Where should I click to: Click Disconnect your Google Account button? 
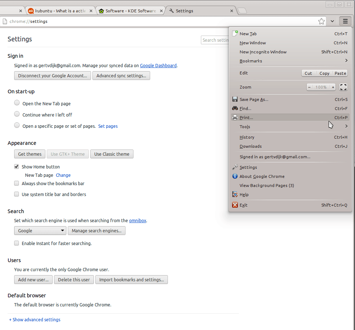point(53,76)
